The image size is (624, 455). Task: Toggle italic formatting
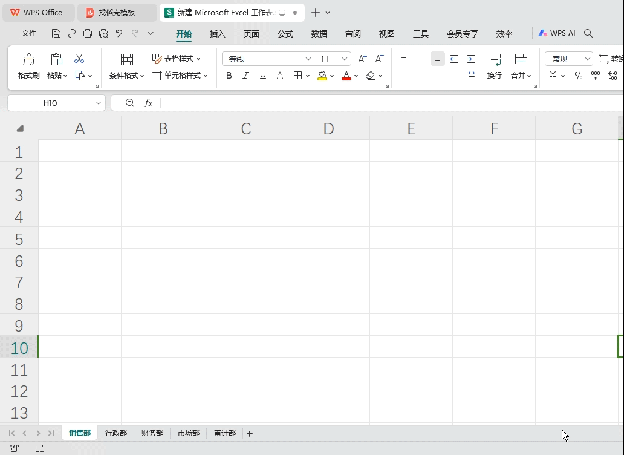coord(245,75)
